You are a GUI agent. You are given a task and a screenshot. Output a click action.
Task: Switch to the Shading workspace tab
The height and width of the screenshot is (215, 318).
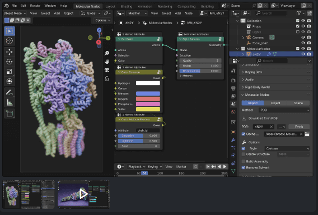pyautogui.click(x=127, y=7)
